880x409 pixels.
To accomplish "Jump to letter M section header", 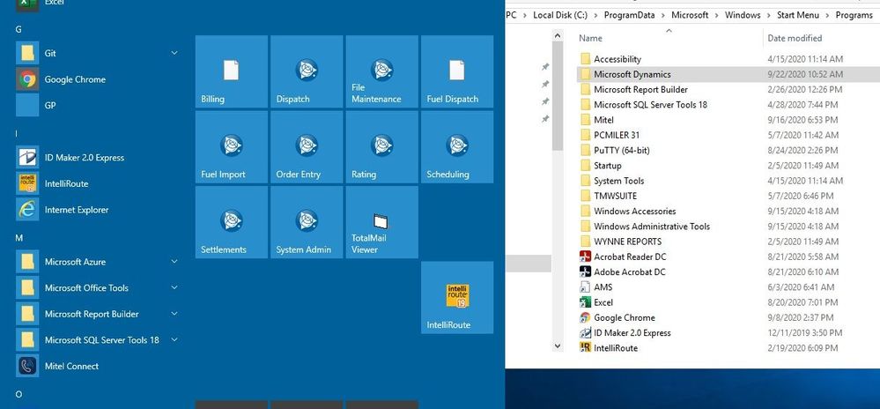I will 19,238.
